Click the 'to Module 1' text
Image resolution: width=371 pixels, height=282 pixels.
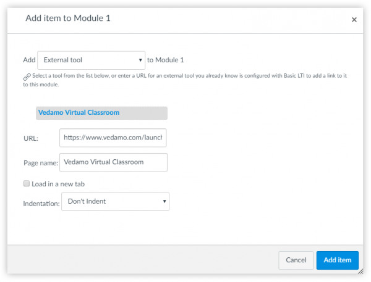(x=165, y=60)
